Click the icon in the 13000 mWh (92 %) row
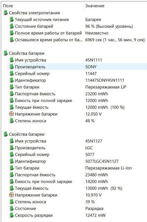The width and height of the screenshot is (147, 222). coord(12,188)
